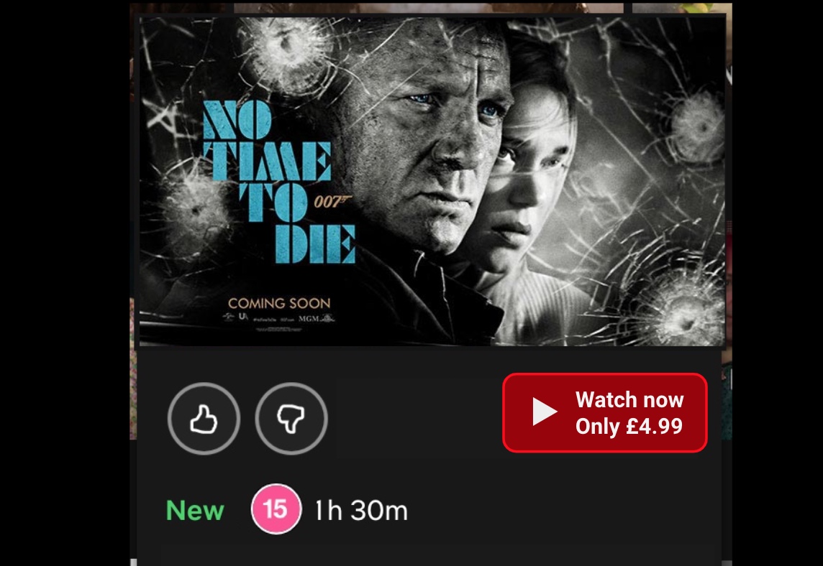Click the Coming Soon text on poster
This screenshot has height=566, width=823.
[279, 303]
